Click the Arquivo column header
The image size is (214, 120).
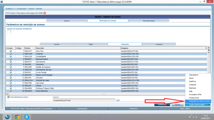tap(163, 48)
